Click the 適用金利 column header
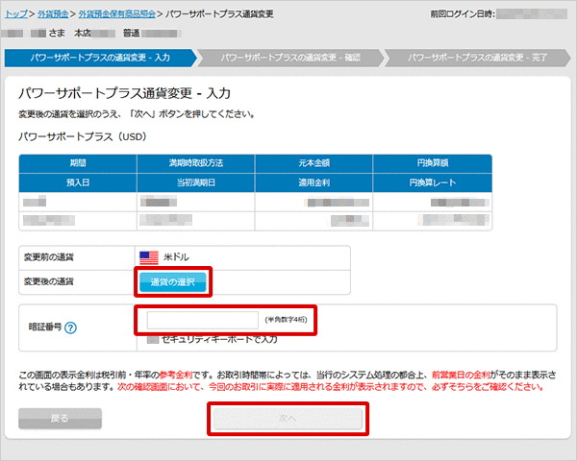The height and width of the screenshot is (461, 577). point(314,182)
